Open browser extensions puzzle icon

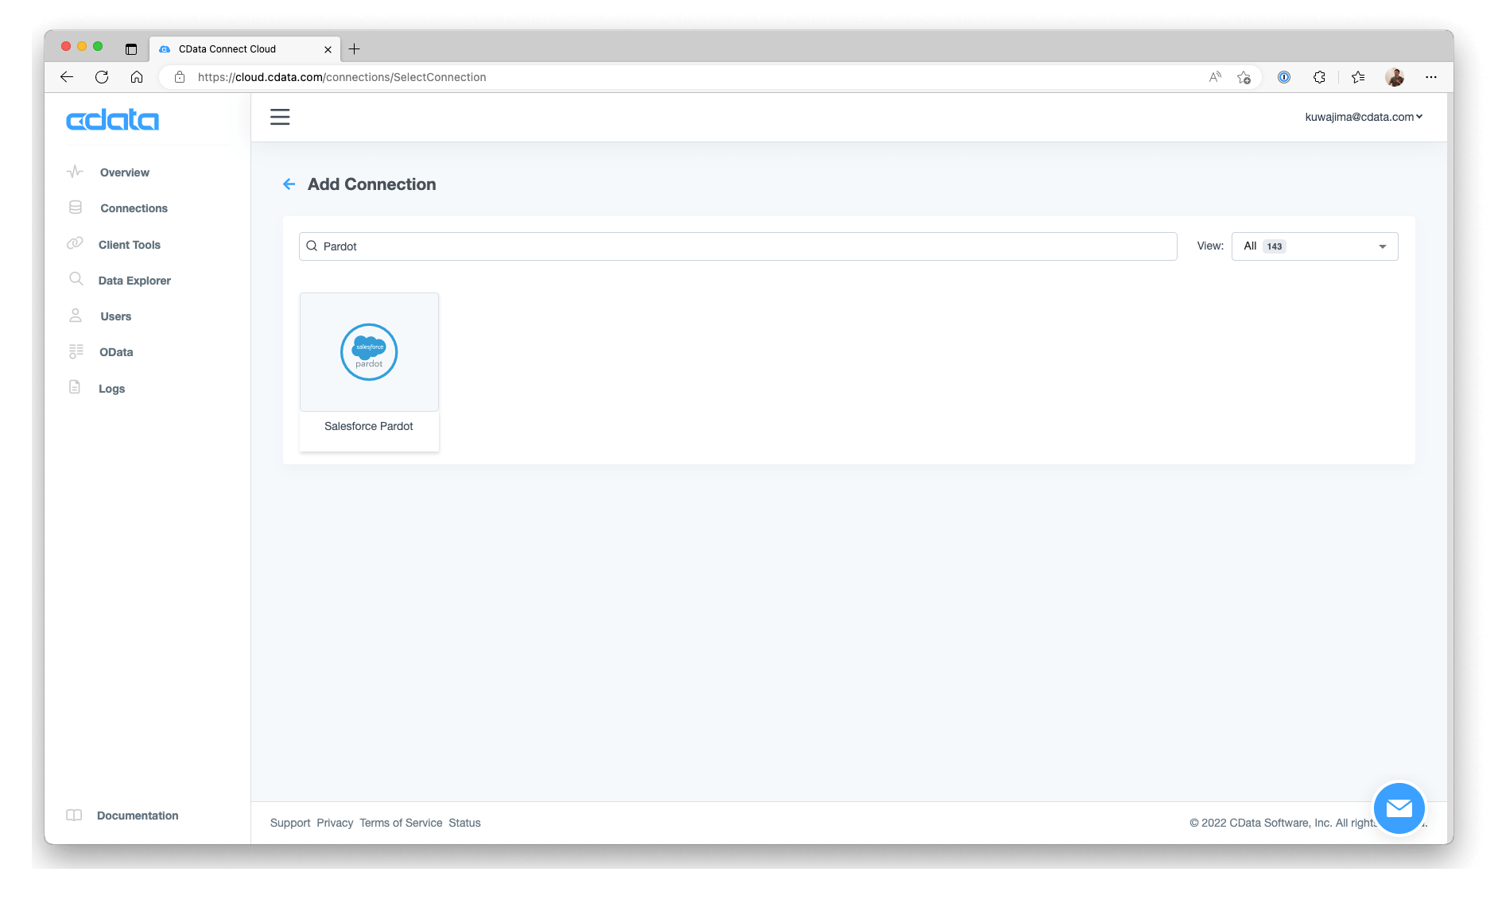pos(1319,77)
